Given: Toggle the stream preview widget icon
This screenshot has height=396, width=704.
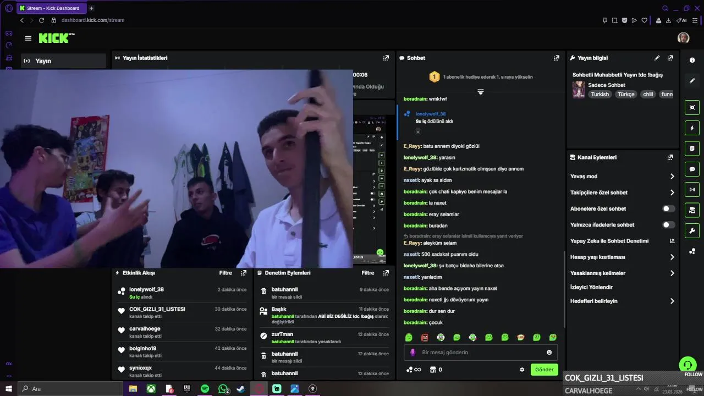Looking at the screenshot, I should 692,107.
